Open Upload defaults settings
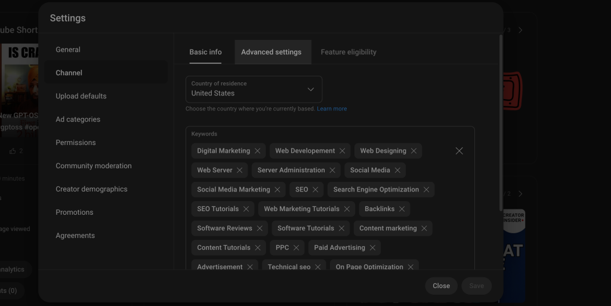This screenshot has width=611, height=306. tap(106, 96)
